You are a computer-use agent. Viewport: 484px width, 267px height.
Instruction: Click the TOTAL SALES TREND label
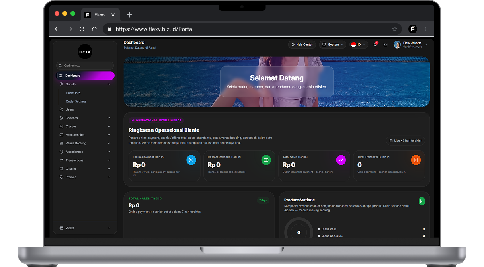[145, 199]
